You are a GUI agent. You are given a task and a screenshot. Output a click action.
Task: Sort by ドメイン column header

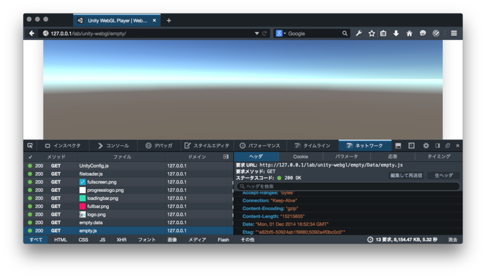pos(197,157)
